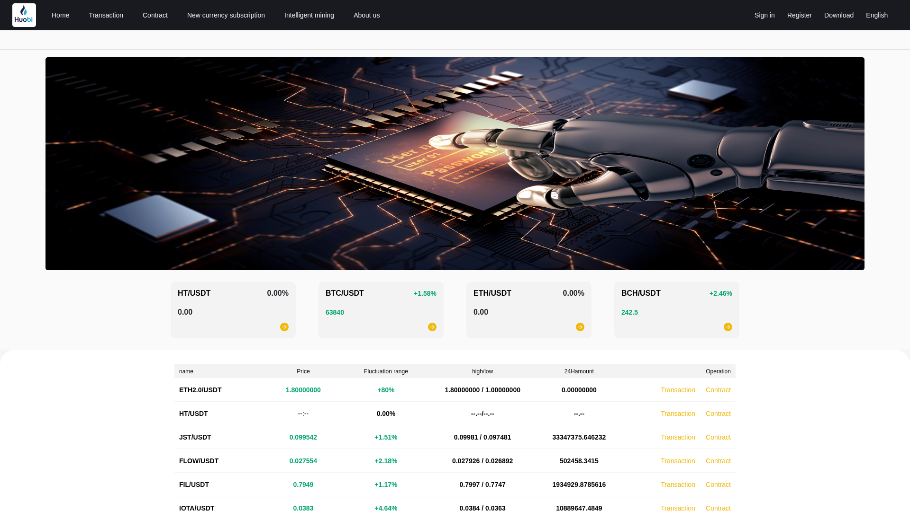Viewport: 910px width, 511px height.
Task: Click the high/low column header
Action: click(482, 371)
